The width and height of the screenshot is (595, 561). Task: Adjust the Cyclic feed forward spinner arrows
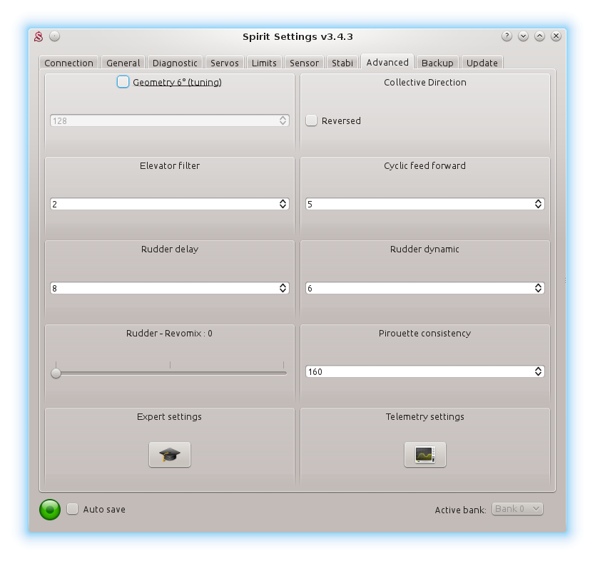[538, 205]
